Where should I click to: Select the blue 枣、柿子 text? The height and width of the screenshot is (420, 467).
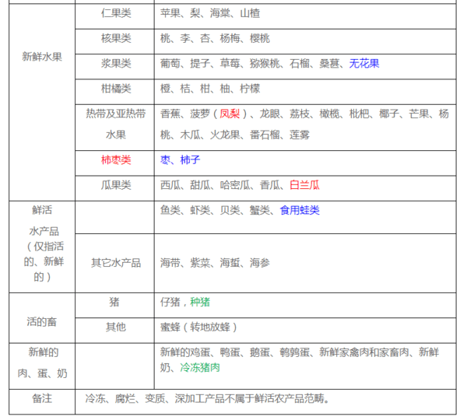180,160
